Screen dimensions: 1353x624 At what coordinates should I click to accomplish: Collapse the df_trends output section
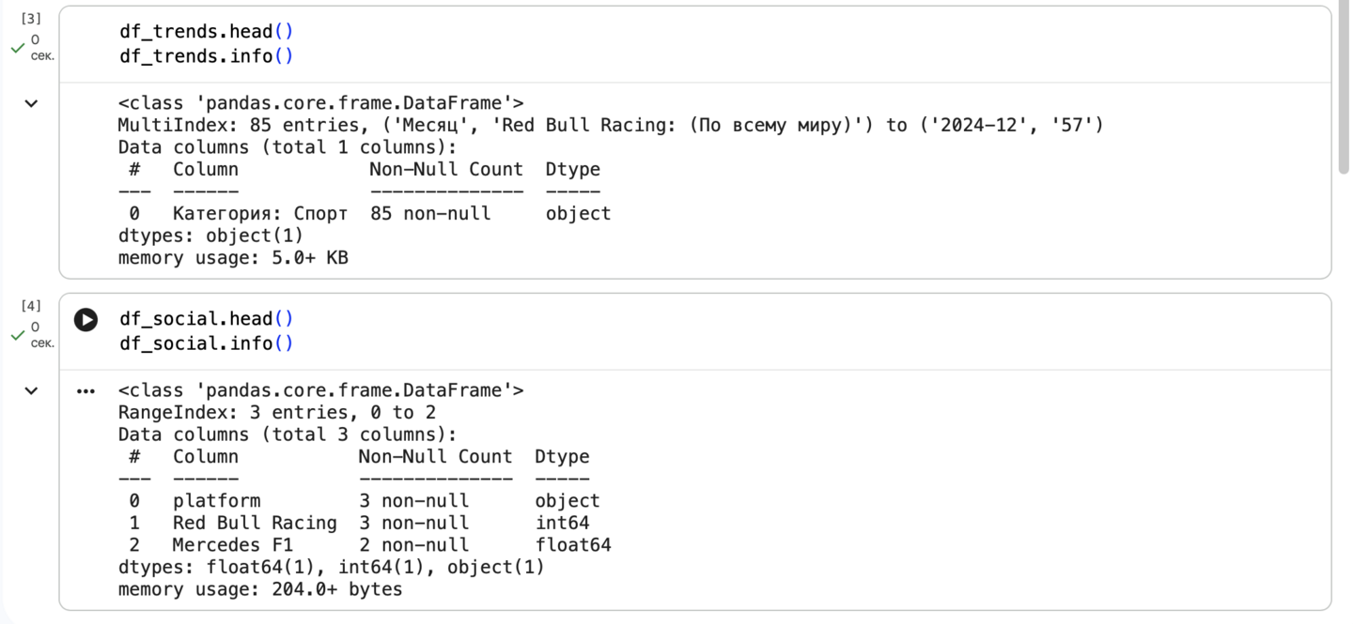[x=31, y=103]
